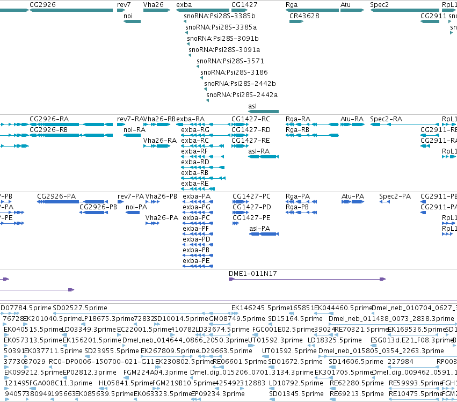Open the Atu-RA transcript
The image size is (457, 402).
point(352,125)
